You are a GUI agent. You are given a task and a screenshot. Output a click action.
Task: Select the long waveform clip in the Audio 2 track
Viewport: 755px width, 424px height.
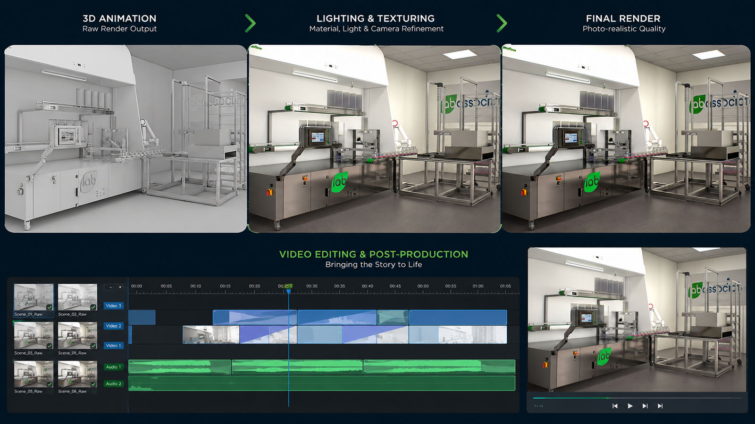tap(322, 383)
